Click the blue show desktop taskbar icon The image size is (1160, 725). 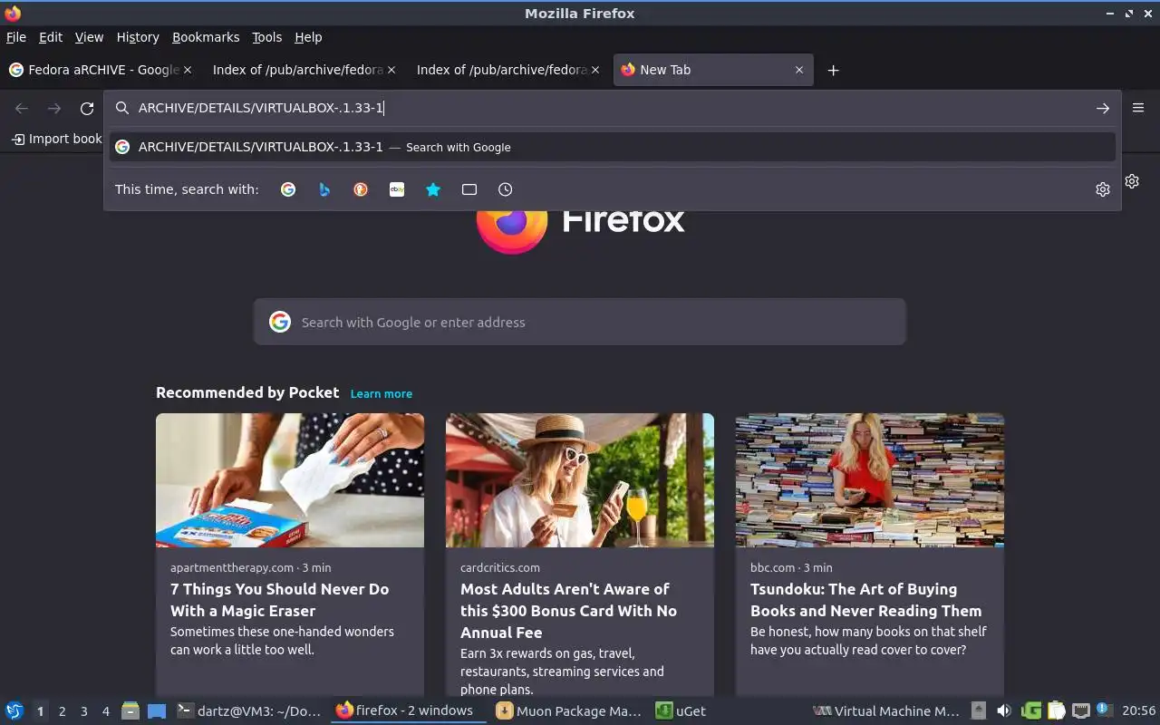[x=157, y=711]
